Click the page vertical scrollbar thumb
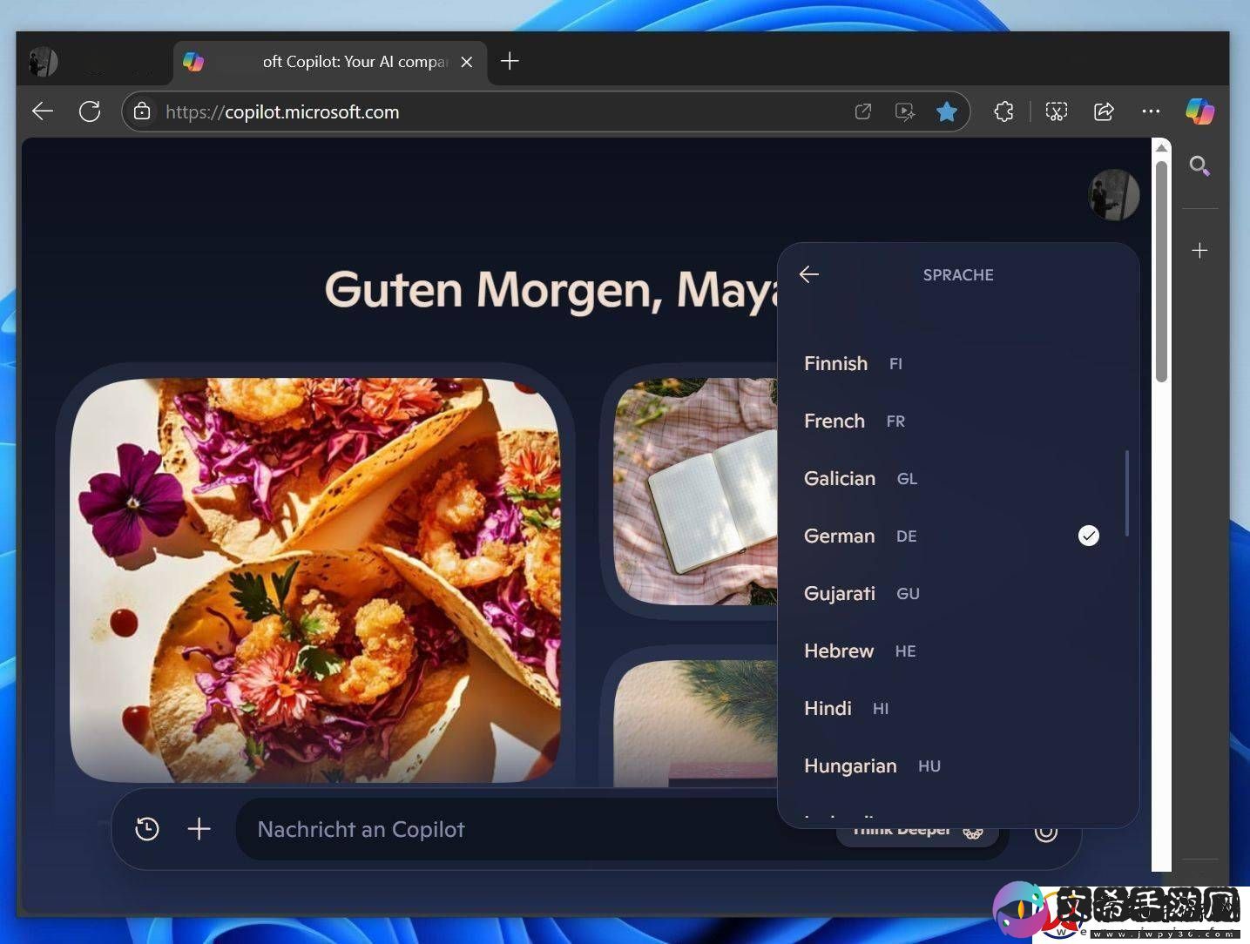Viewport: 1250px width, 944px height. [x=1161, y=270]
